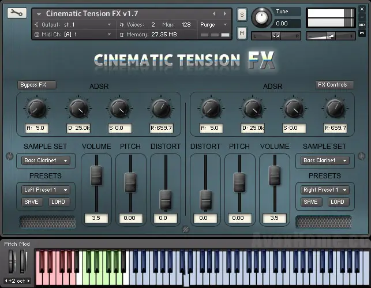The image size is (371, 288).
Task: Click the Tune value 0.00
Action: [282, 24]
